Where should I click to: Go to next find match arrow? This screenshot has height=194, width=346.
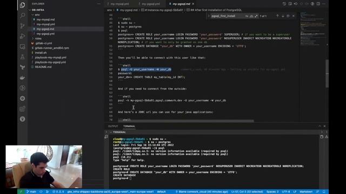283,16
